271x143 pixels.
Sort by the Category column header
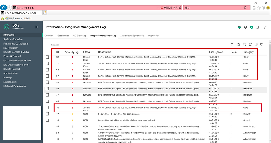(248, 52)
